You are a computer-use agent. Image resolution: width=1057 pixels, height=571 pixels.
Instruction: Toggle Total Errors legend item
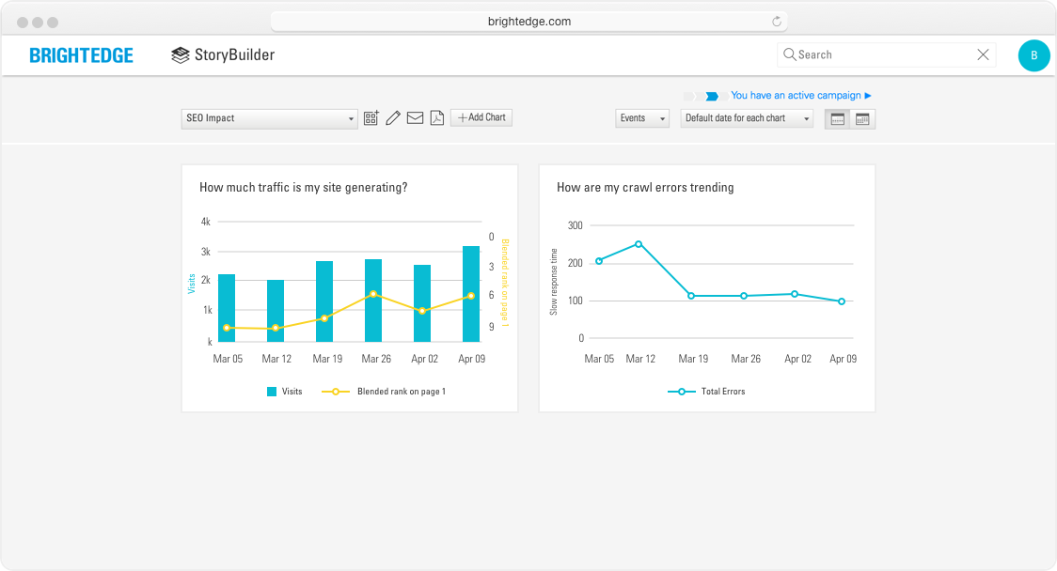pyautogui.click(x=706, y=392)
